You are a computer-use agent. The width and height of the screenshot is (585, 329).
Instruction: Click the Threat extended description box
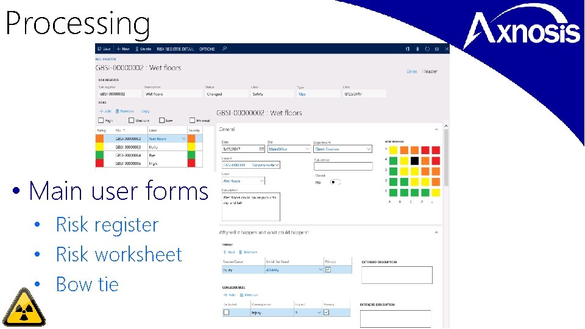point(397,275)
